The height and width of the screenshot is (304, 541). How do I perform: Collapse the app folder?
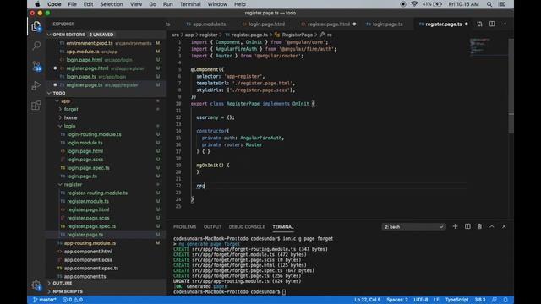[x=57, y=101]
